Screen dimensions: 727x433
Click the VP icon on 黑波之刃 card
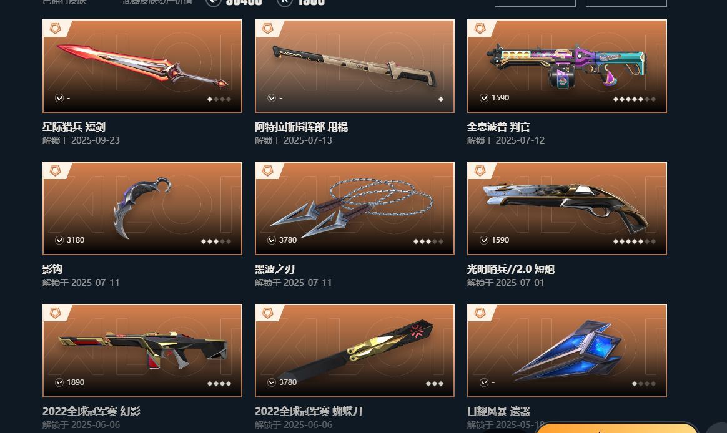pos(271,240)
